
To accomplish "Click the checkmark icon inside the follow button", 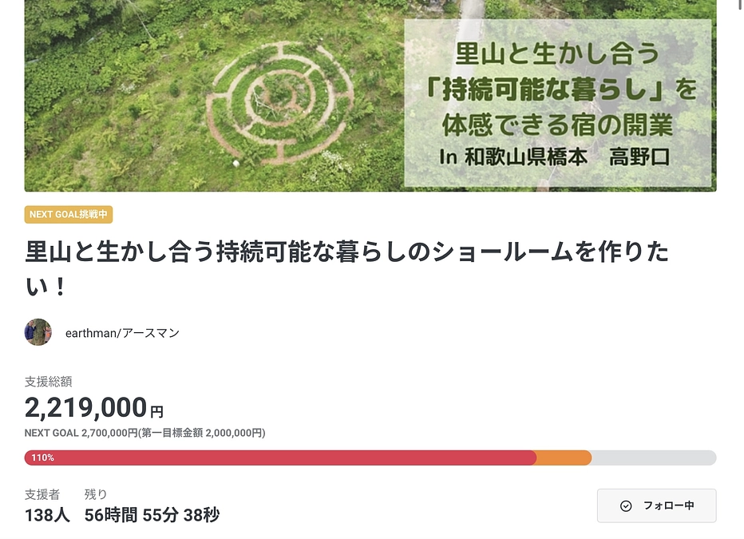I will click(624, 505).
